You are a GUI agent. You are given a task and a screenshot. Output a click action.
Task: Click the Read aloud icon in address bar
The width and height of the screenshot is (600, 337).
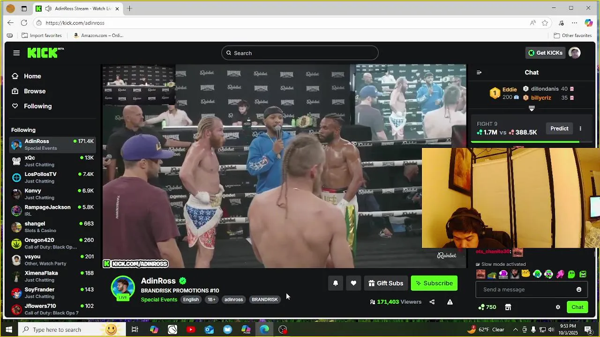[x=532, y=23]
